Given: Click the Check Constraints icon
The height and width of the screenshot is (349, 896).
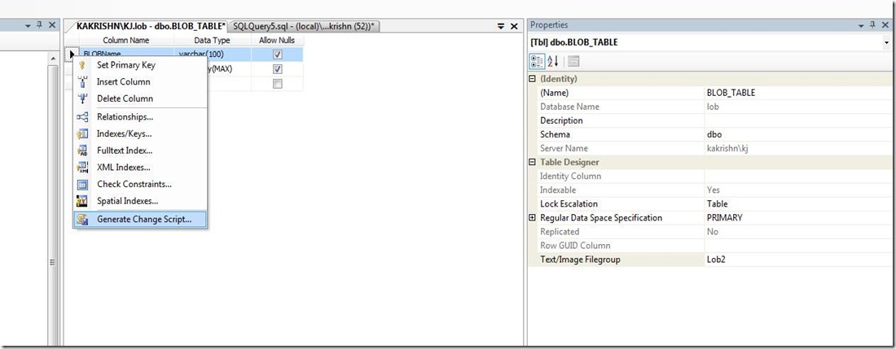Looking at the screenshot, I should [82, 185].
